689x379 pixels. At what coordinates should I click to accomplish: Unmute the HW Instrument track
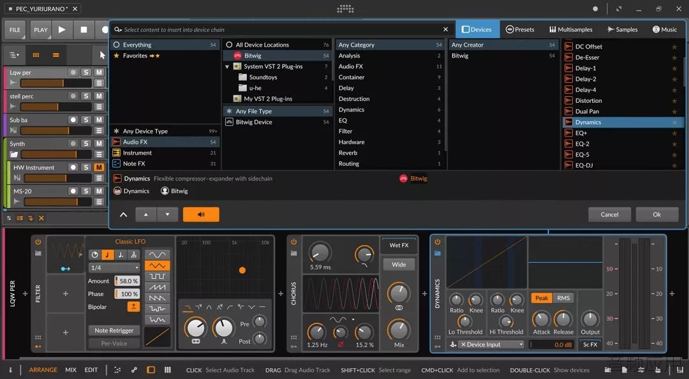(99, 167)
